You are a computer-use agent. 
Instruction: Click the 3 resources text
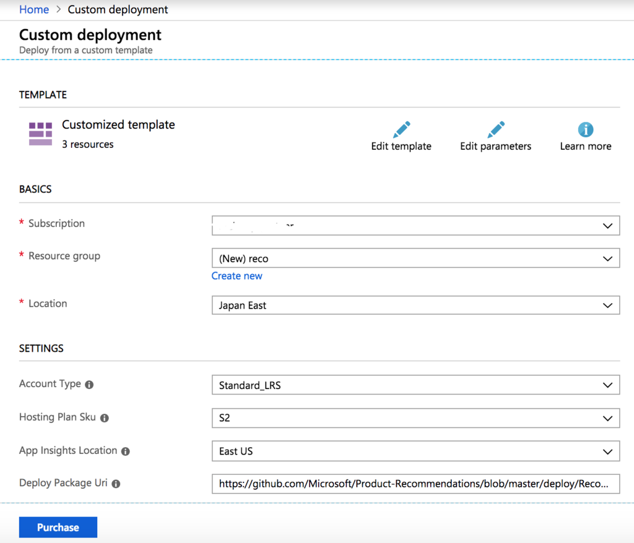88,144
